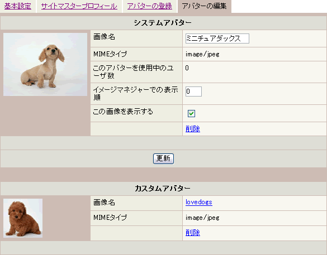Switch to サイトマスタープロフィール tab
327x255 pixels.
click(79, 6)
